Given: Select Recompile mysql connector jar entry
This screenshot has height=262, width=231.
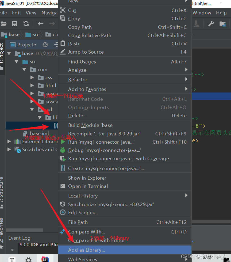Looking at the screenshot, I should pos(125,134).
